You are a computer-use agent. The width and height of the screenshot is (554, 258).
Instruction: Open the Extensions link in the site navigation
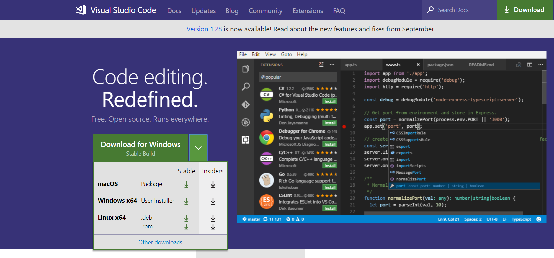[308, 11]
